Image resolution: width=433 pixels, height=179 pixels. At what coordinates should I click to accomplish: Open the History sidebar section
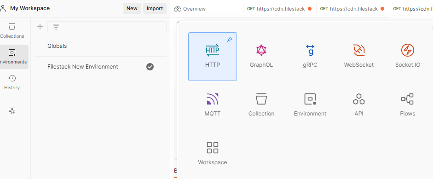click(12, 82)
